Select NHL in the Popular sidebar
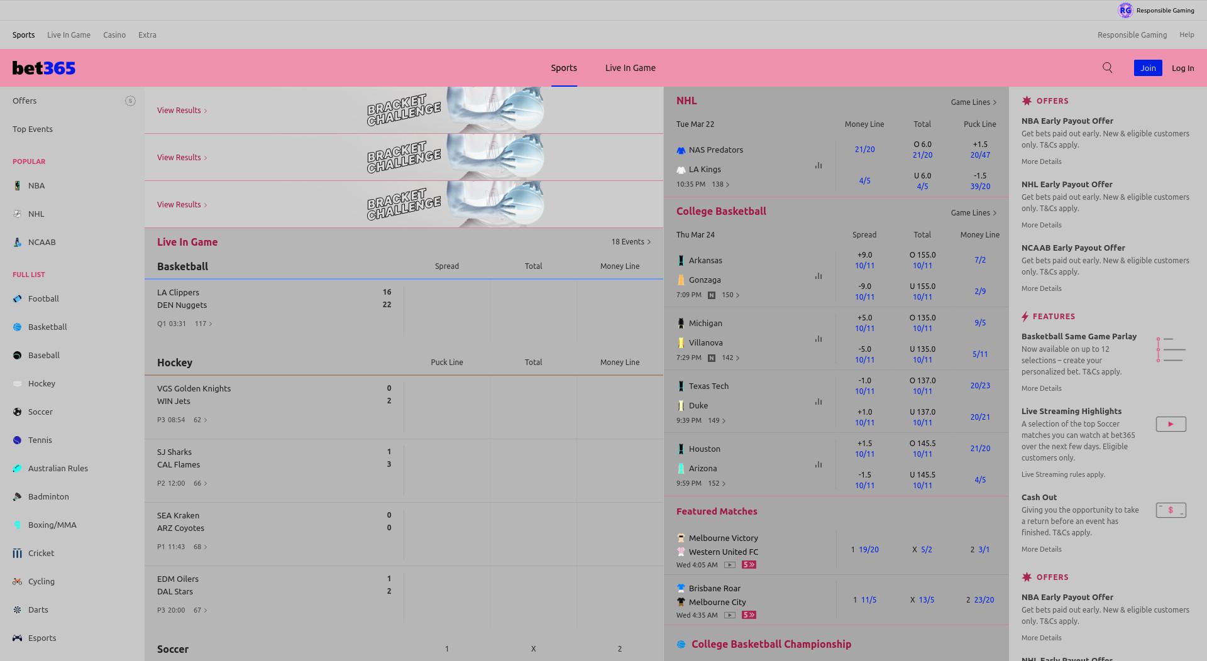1207x661 pixels. (x=36, y=214)
